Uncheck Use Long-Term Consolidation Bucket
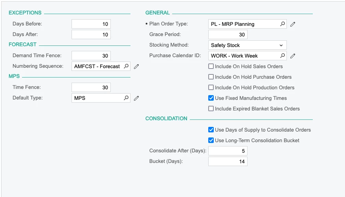 pos(211,141)
